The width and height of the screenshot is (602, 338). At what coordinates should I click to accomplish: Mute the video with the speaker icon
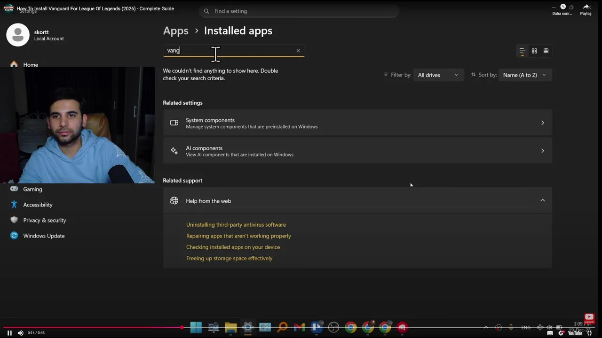(x=20, y=333)
